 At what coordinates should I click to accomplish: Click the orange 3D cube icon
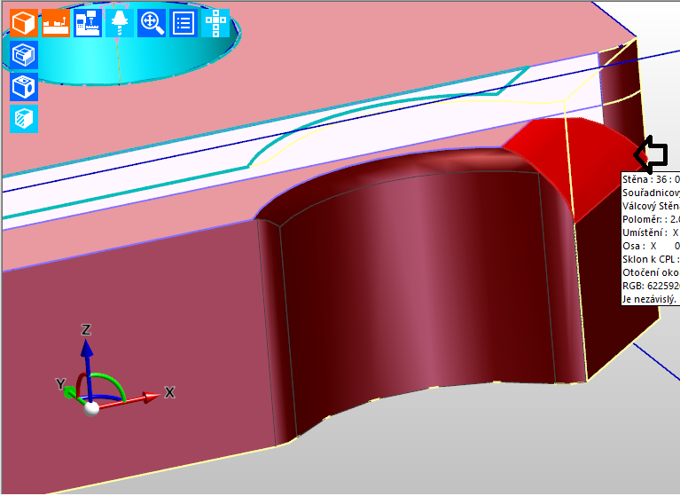[x=24, y=23]
